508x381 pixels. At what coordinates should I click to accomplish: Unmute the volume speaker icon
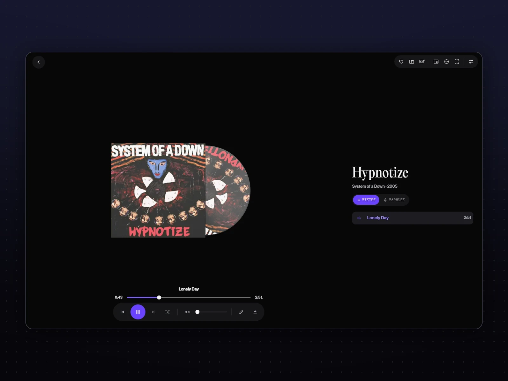point(187,312)
